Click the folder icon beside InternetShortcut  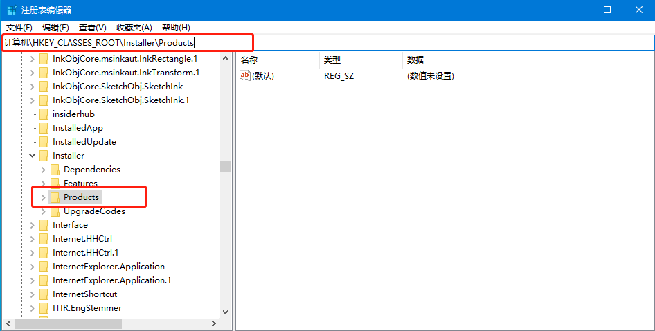43,294
